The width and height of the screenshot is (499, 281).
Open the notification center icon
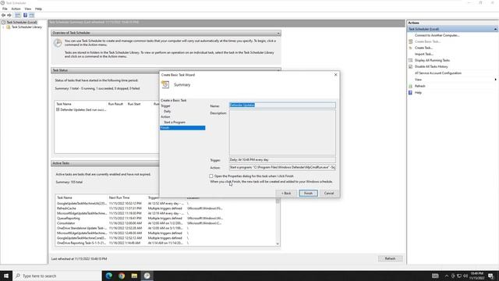pos(490,276)
